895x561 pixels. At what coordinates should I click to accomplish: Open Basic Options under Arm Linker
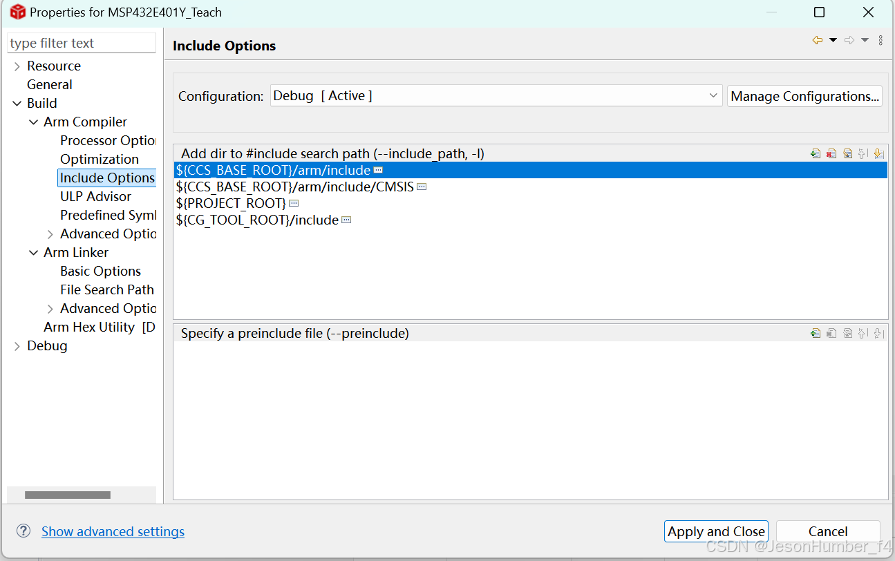click(x=100, y=271)
